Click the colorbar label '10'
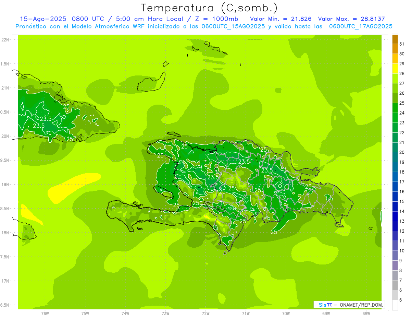This screenshot has width=411, height=318. coord(402,251)
